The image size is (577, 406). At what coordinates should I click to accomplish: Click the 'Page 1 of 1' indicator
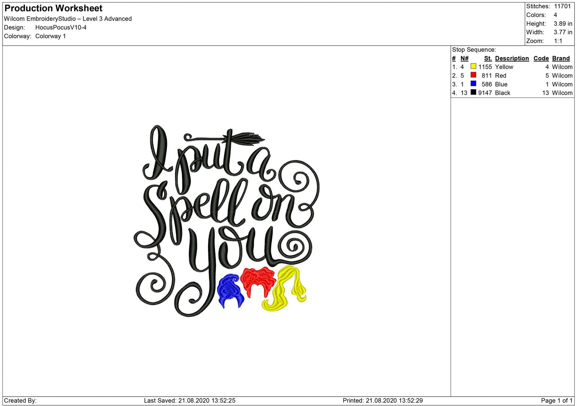[x=556, y=401]
